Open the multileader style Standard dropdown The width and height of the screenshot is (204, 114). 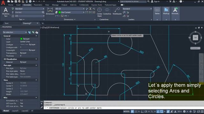137,9
